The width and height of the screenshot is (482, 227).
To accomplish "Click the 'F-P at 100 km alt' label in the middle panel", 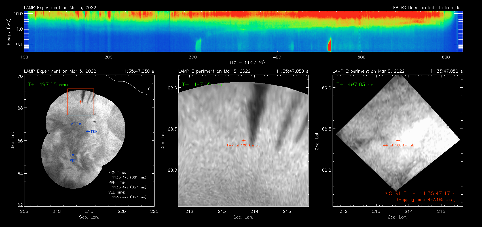I will coord(243,145).
